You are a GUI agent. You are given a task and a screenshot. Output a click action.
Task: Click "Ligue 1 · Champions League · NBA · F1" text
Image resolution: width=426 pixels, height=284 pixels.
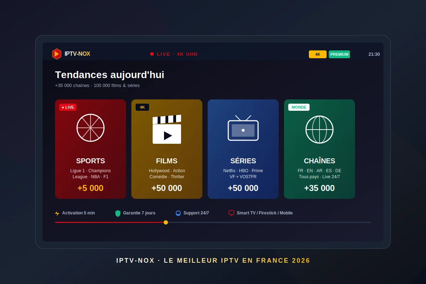91,174
